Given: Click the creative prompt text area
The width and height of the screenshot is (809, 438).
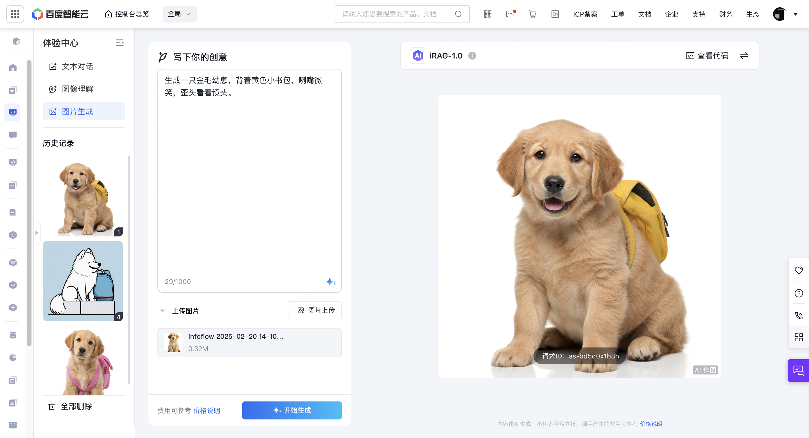Looking at the screenshot, I should [249, 180].
